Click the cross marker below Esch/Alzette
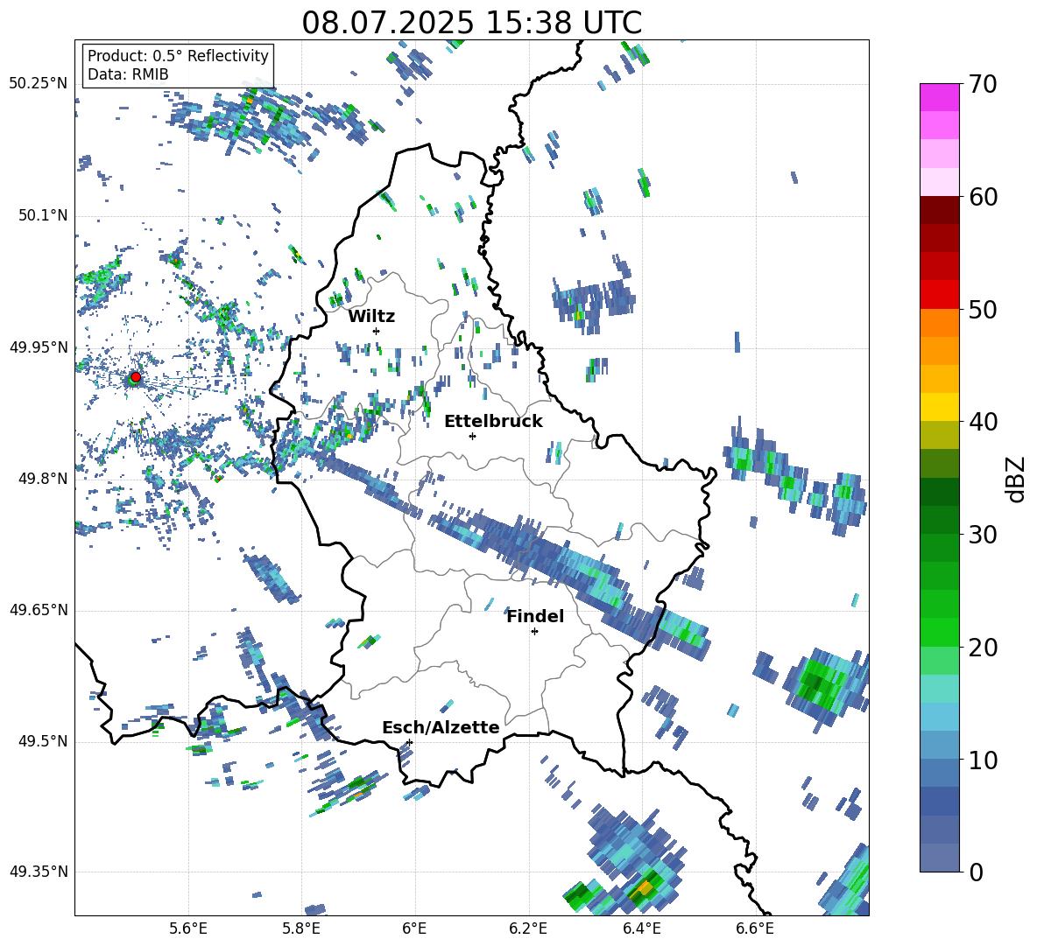This screenshot has width=1037, height=946. pyautogui.click(x=409, y=742)
